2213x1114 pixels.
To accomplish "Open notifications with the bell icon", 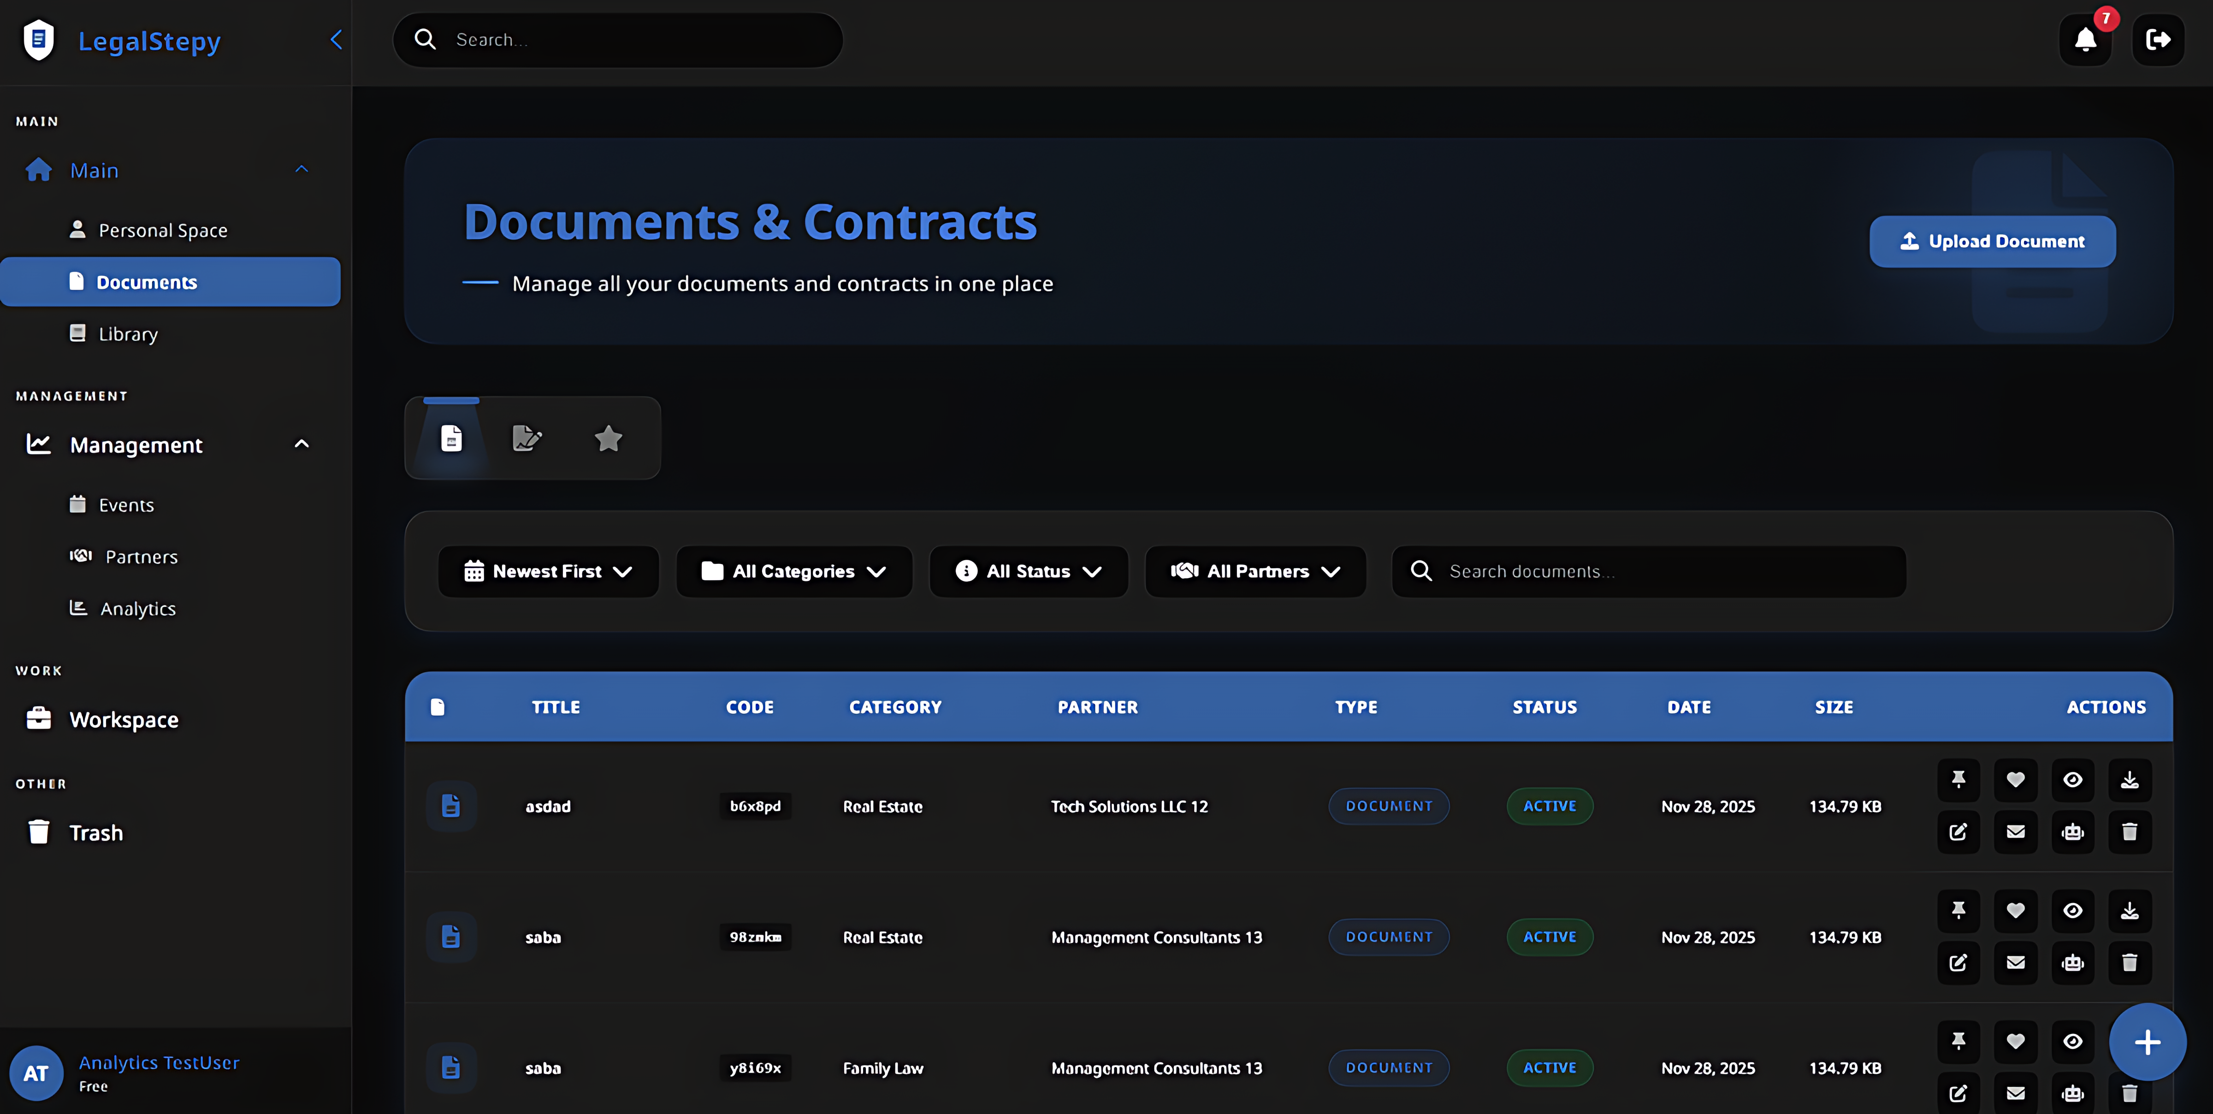I will click(2085, 40).
